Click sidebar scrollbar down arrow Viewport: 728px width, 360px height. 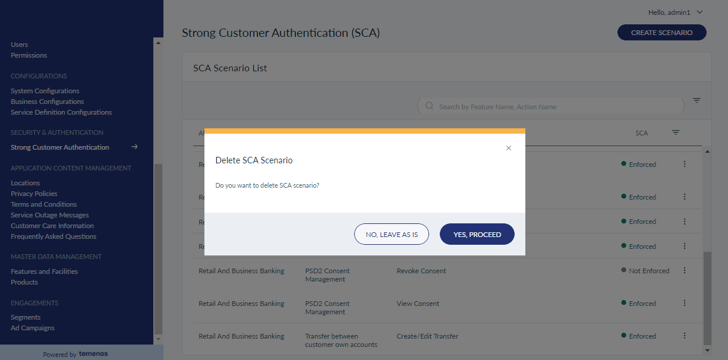tap(158, 339)
